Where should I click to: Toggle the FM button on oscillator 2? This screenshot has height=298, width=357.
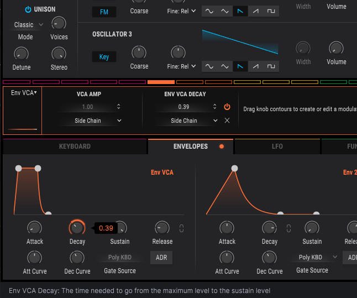104,12
